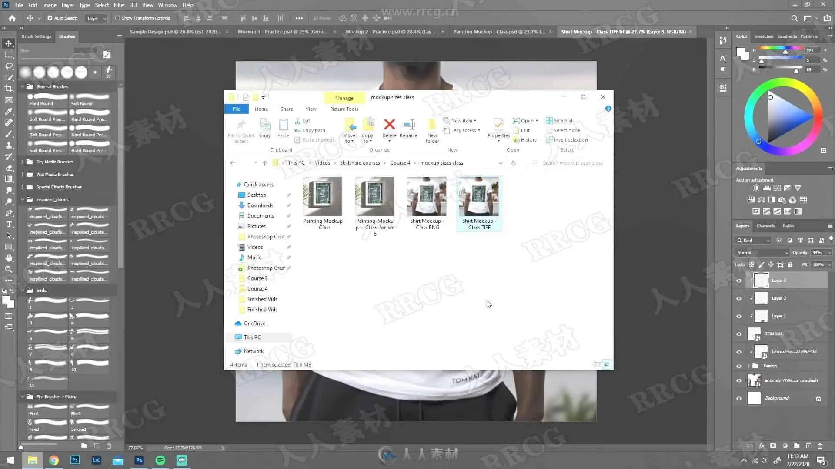This screenshot has width=835, height=469.
Task: Hide the Background layer
Action: pos(739,398)
